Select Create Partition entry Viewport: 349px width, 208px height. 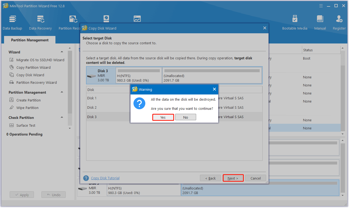(x=29, y=100)
